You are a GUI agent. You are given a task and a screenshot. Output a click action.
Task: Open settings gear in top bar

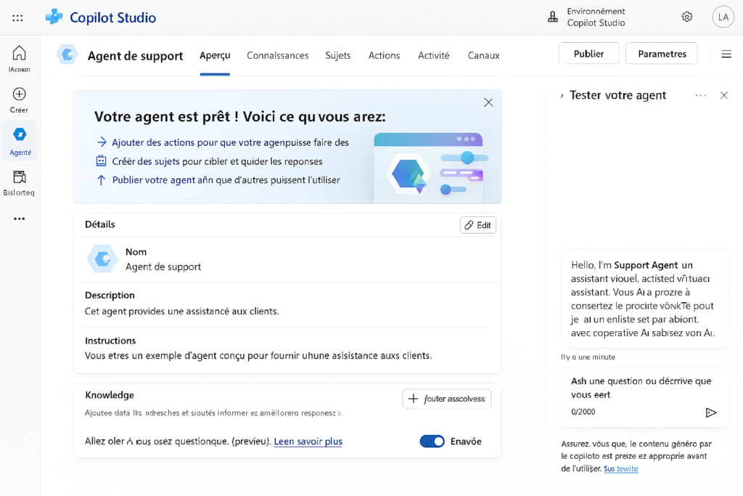click(686, 17)
